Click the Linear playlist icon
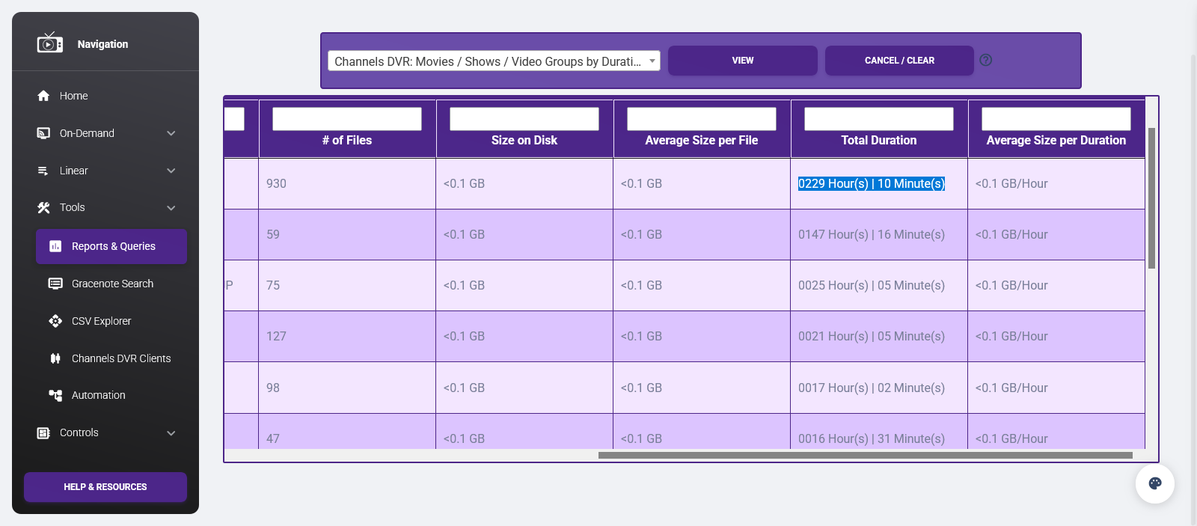This screenshot has width=1197, height=526. (43, 171)
